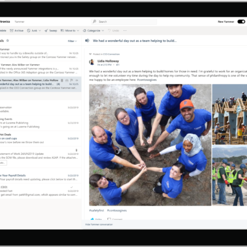
Task: Pin the selected wonderful day email
Action: [x=77, y=80]
